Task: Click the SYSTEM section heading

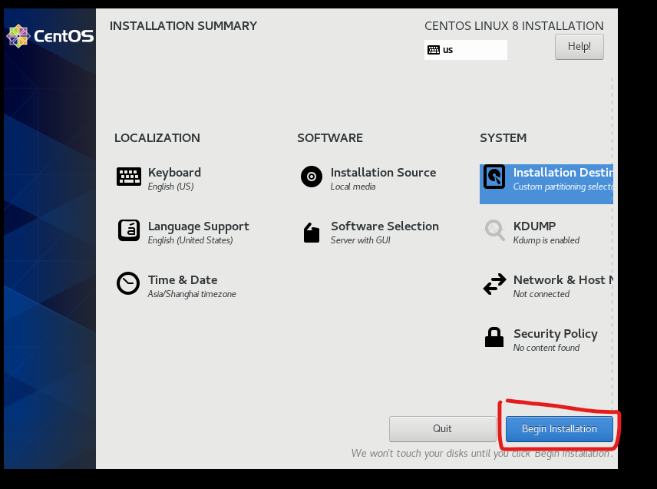Action: pyautogui.click(x=503, y=138)
